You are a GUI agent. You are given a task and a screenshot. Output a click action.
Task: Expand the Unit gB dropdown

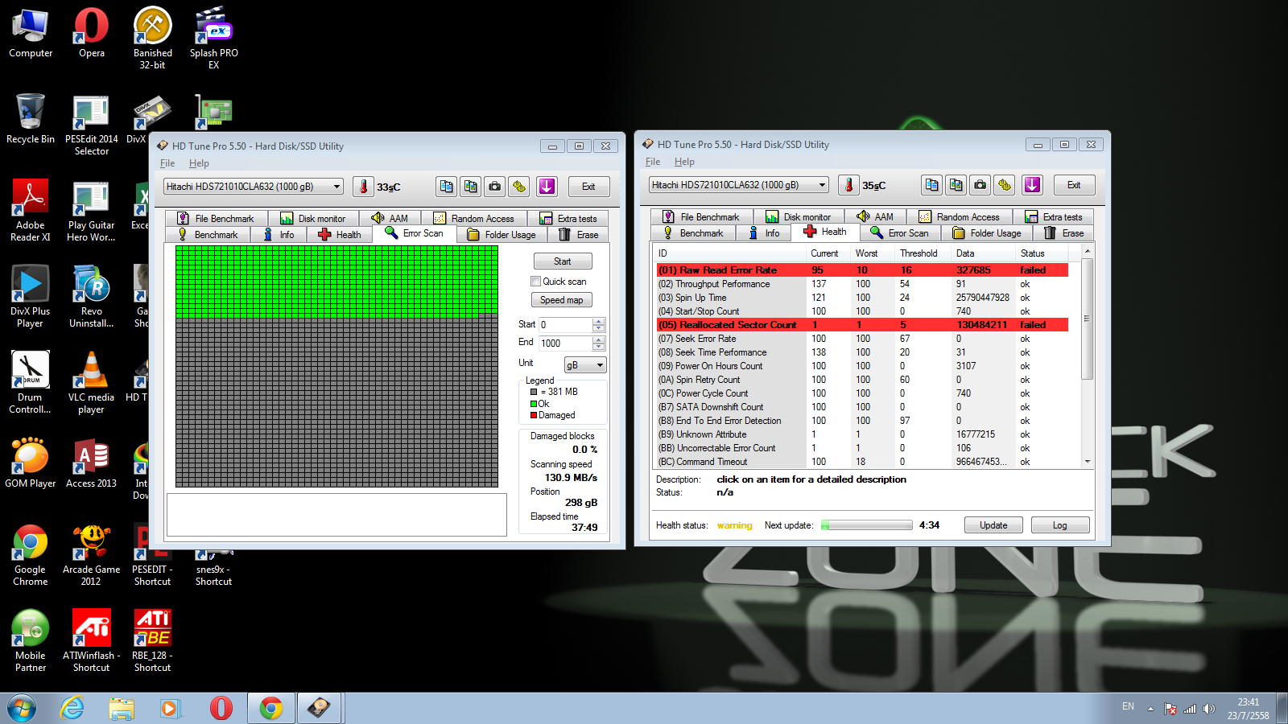585,365
